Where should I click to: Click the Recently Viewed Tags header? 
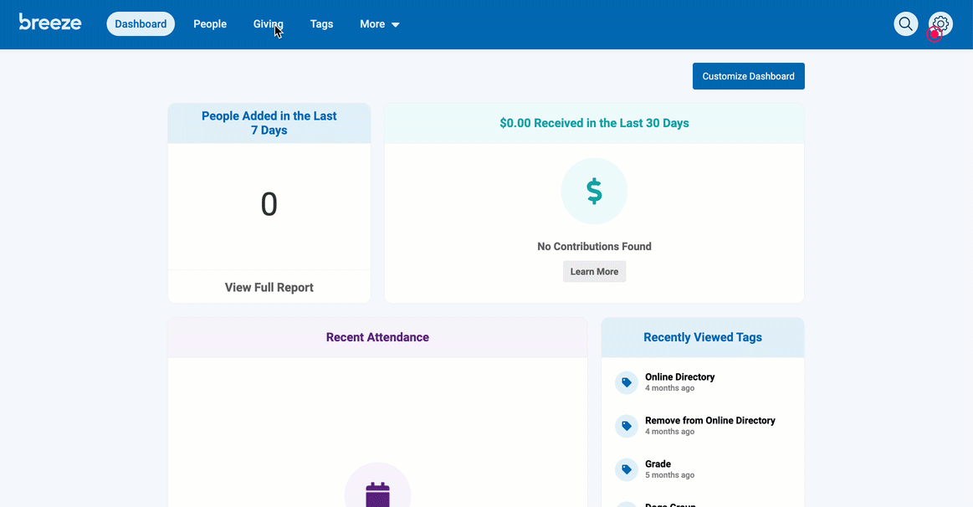pos(703,338)
